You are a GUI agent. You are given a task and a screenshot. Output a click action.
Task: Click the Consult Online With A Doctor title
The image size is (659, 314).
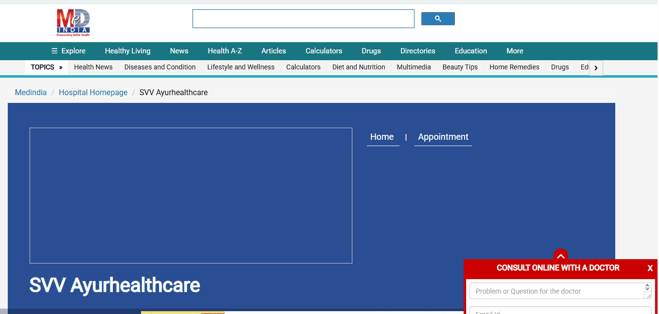[558, 268]
